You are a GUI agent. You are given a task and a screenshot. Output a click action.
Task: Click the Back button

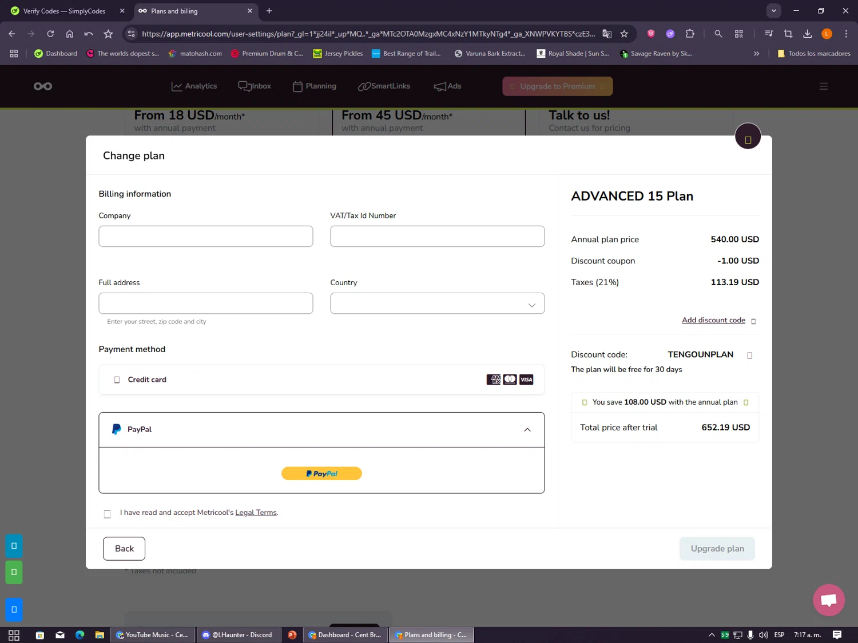[x=124, y=549]
